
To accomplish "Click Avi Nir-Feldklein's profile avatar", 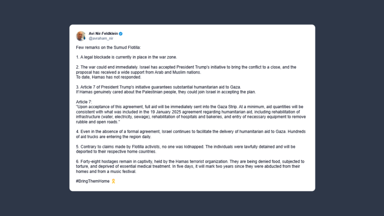I will tap(81, 36).
